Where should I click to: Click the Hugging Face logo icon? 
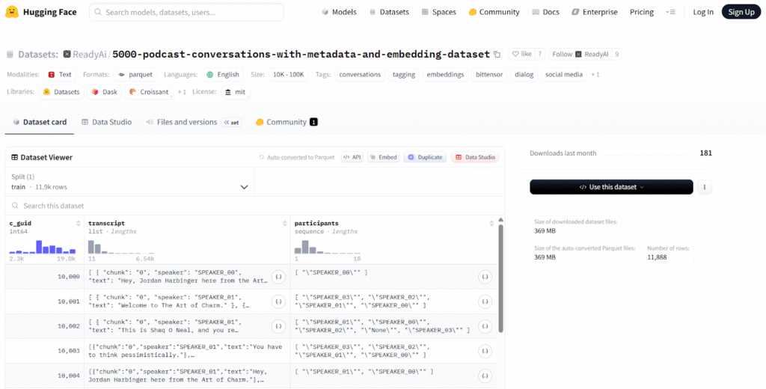point(14,12)
